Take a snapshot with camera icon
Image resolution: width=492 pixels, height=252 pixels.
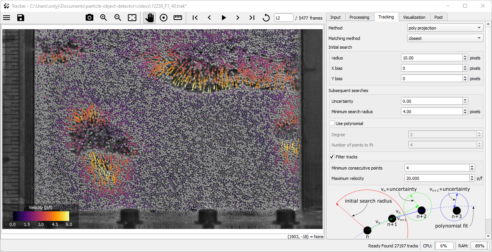89,18
